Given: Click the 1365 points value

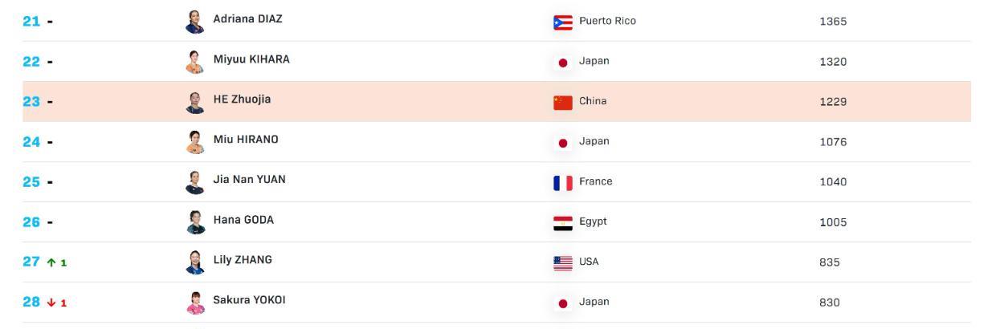Looking at the screenshot, I should coord(833,22).
